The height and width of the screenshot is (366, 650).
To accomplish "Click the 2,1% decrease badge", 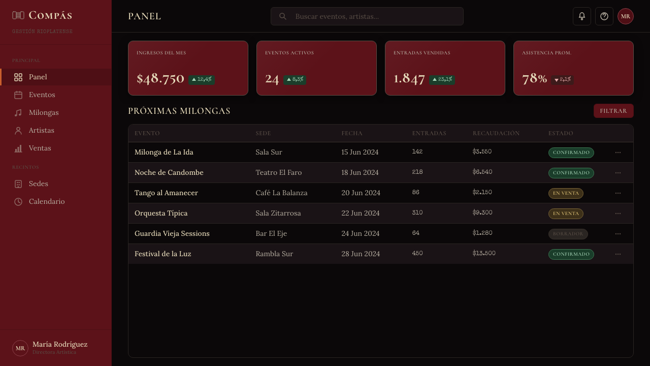I will (563, 80).
